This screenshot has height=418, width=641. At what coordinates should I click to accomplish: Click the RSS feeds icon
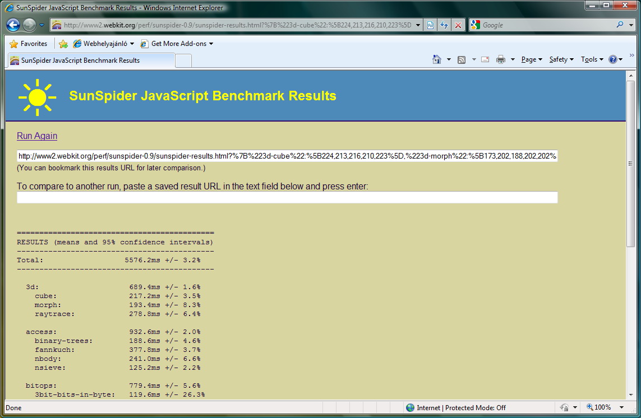[x=462, y=59]
